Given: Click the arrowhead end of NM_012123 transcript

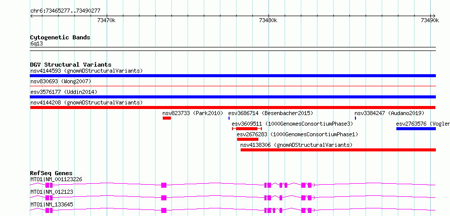Looking at the screenshot, I should pyautogui.click(x=314, y=198).
